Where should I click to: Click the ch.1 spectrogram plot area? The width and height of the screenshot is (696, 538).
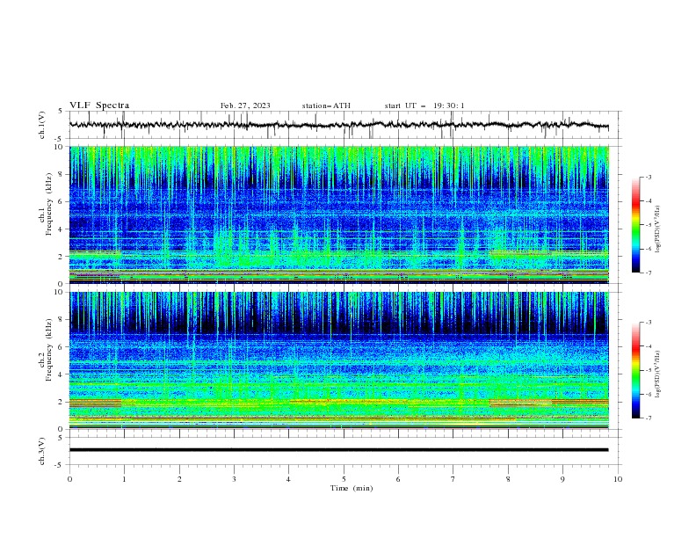[339, 214]
